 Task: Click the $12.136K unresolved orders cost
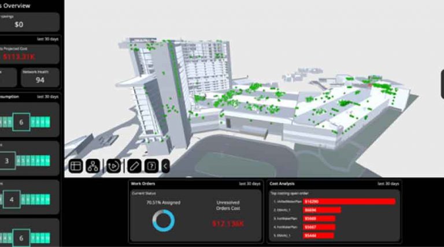(x=228, y=223)
